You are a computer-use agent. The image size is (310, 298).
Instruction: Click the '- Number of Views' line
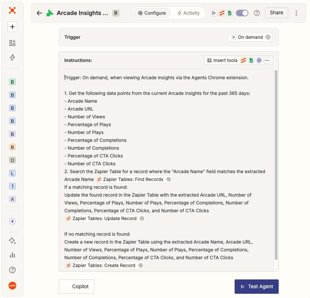pos(85,117)
